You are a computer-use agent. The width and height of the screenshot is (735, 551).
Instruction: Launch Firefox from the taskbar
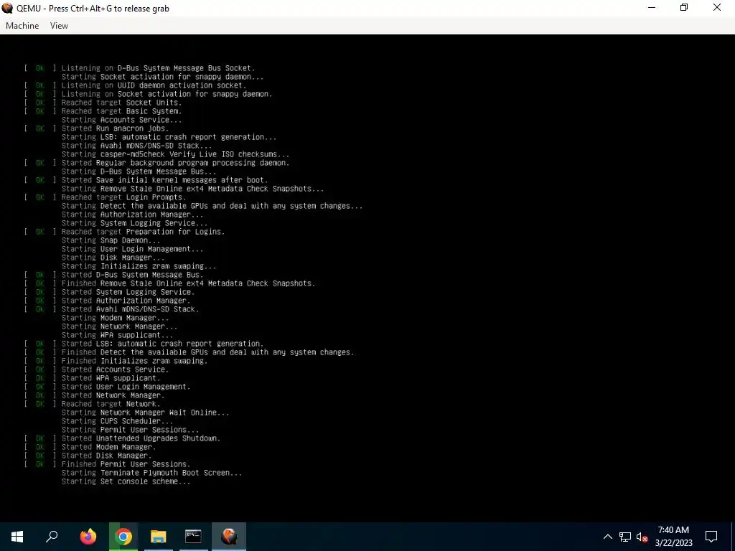tap(88, 537)
